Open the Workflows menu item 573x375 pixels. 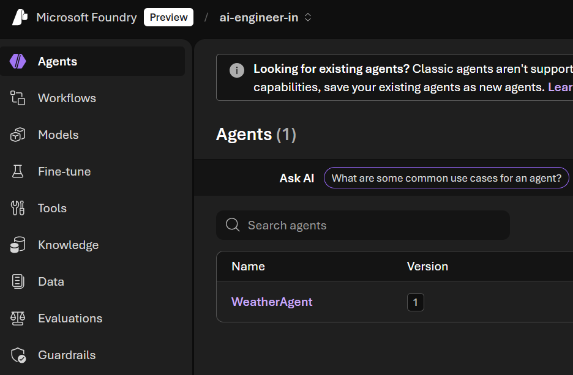pos(67,98)
